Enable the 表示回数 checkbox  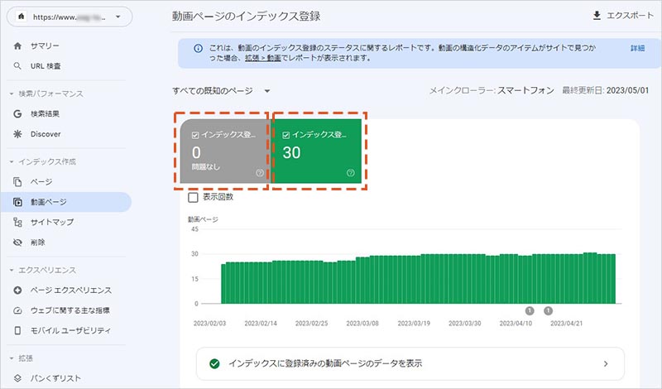[x=193, y=197]
